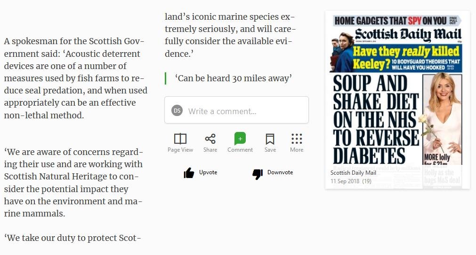
Task: Click the 11 Sep 2018 issue date
Action: click(345, 181)
